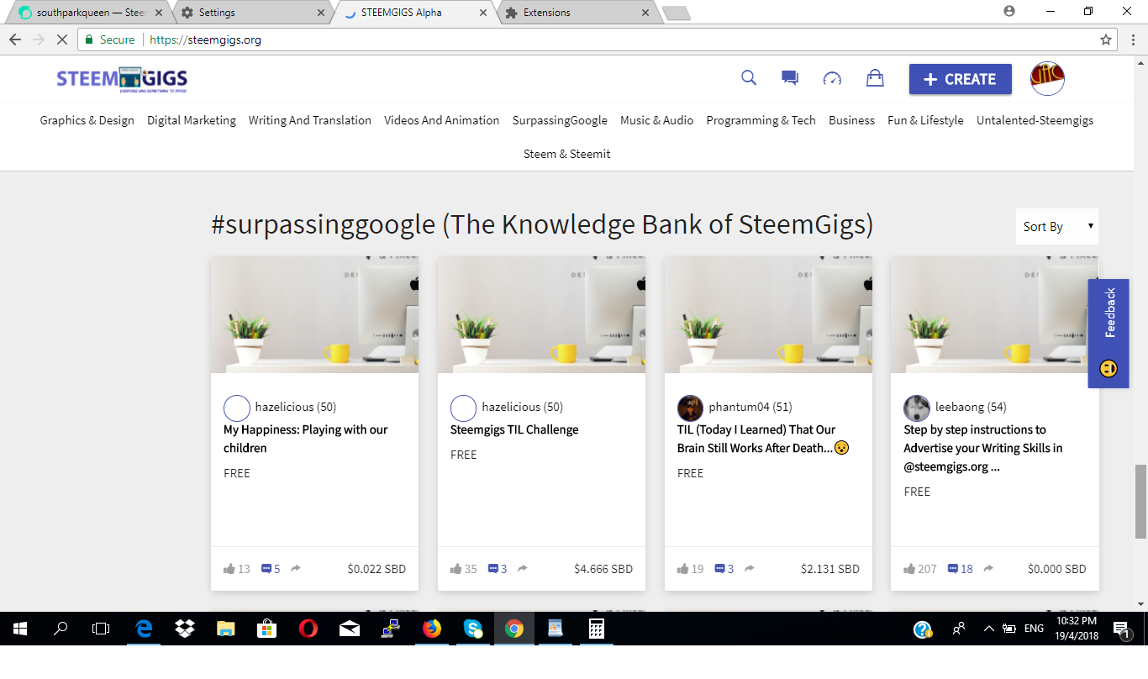Open the Programming & Tech category
The image size is (1148, 679).
pyautogui.click(x=761, y=120)
